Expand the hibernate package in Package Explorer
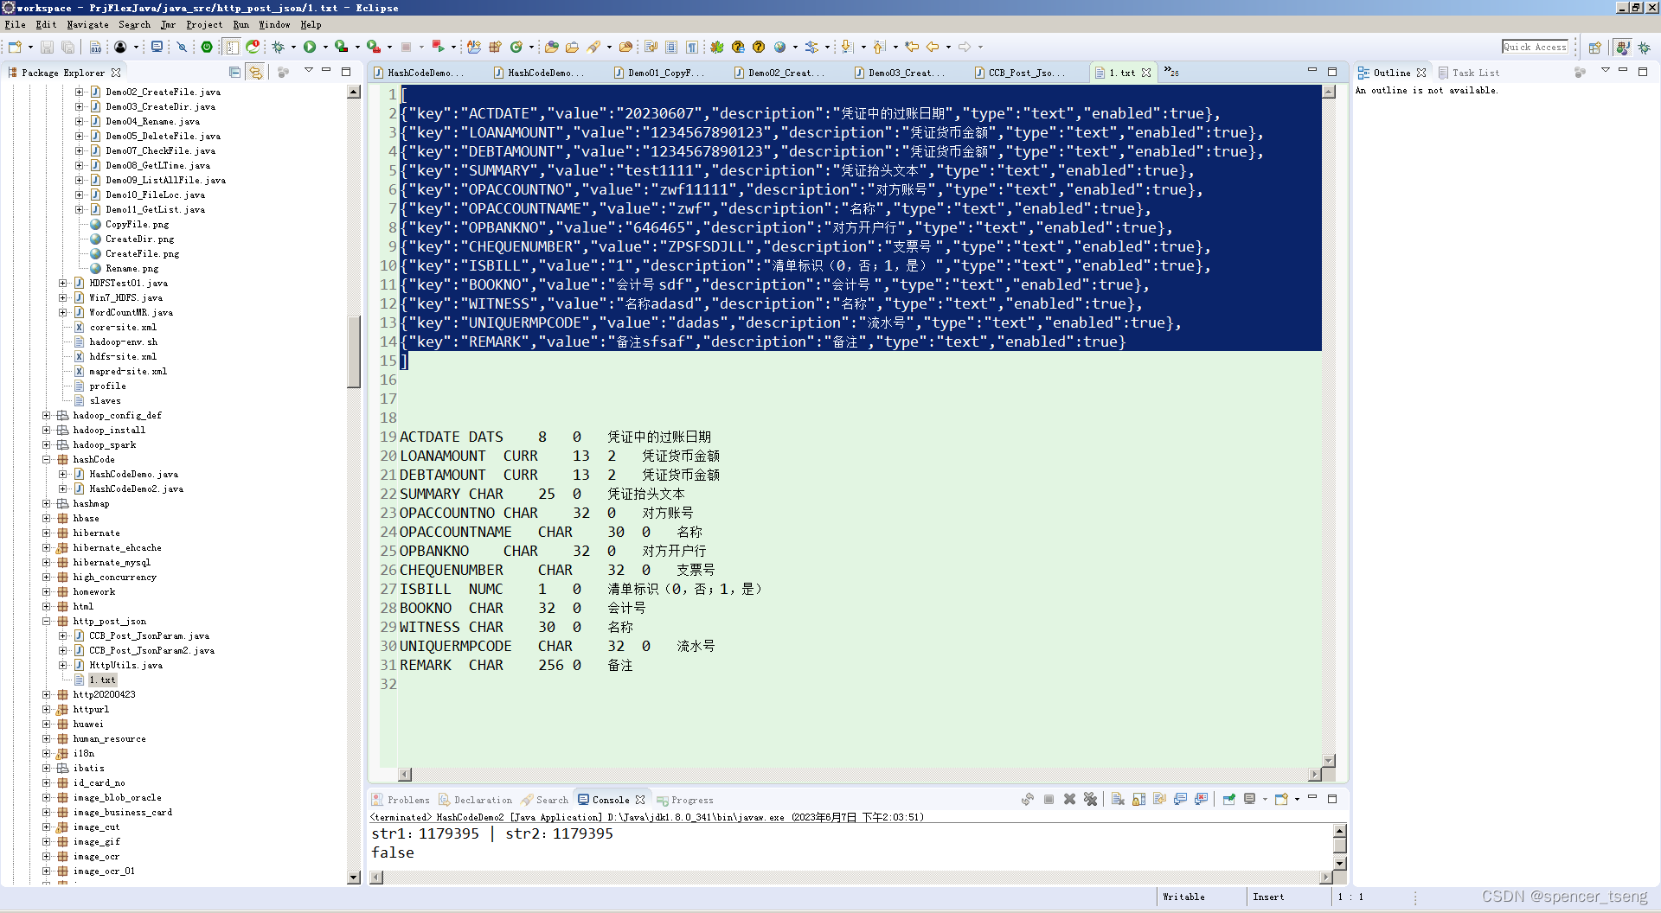Screen dimensions: 1661x913 click(x=46, y=533)
